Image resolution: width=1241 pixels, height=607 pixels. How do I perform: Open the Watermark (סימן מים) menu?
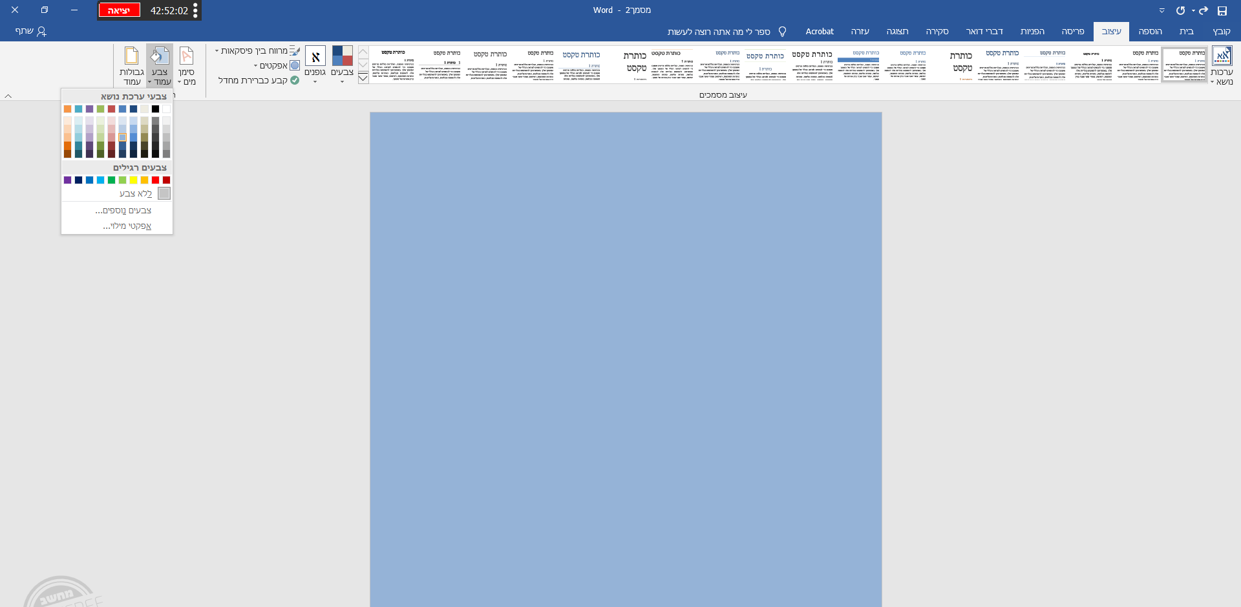[x=187, y=65]
